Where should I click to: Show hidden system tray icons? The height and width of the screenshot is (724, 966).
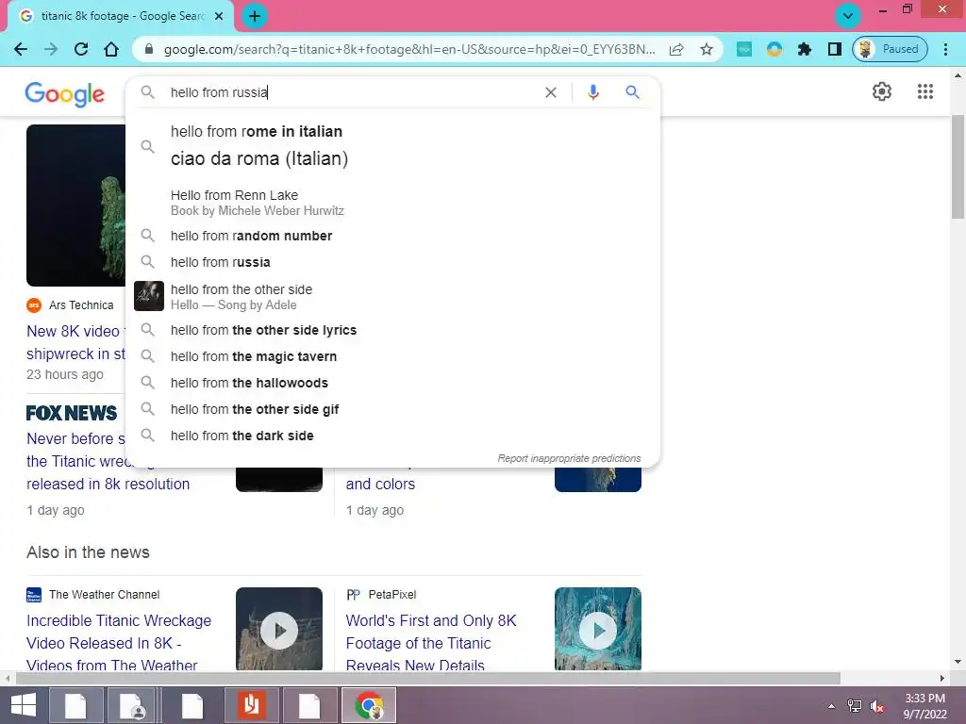(832, 706)
